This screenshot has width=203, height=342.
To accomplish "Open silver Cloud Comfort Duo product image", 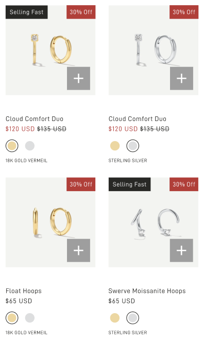I will pos(154,50).
